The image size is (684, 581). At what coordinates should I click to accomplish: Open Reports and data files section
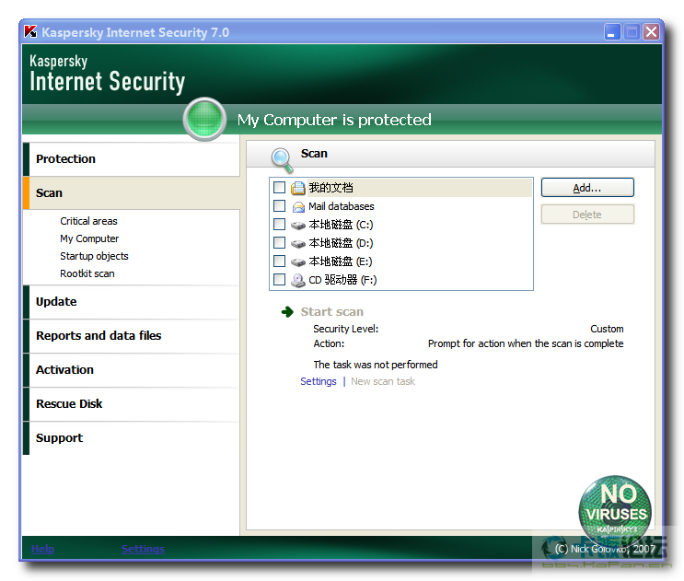coord(131,336)
